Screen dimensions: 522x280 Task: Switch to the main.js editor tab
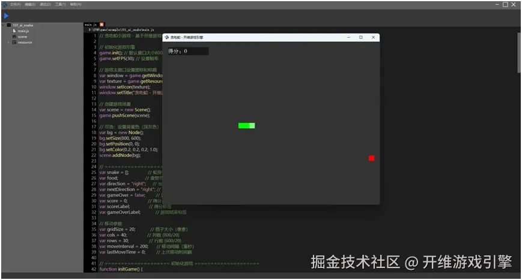90,25
